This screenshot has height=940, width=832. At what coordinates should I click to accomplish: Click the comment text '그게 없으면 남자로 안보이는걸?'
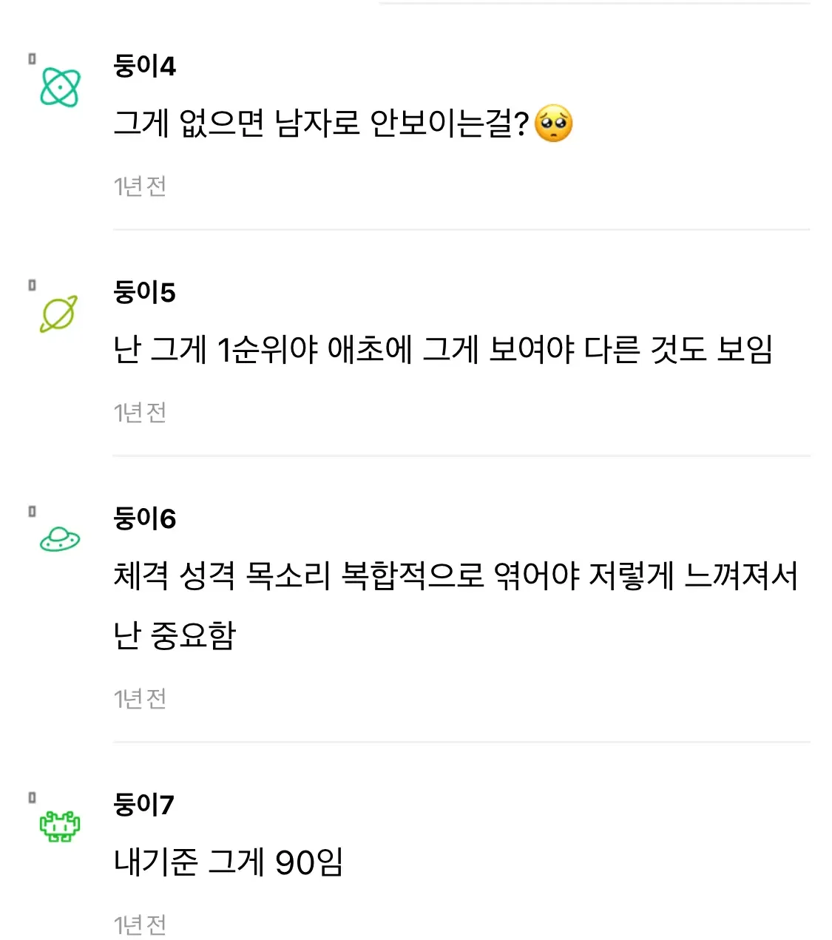[321, 124]
